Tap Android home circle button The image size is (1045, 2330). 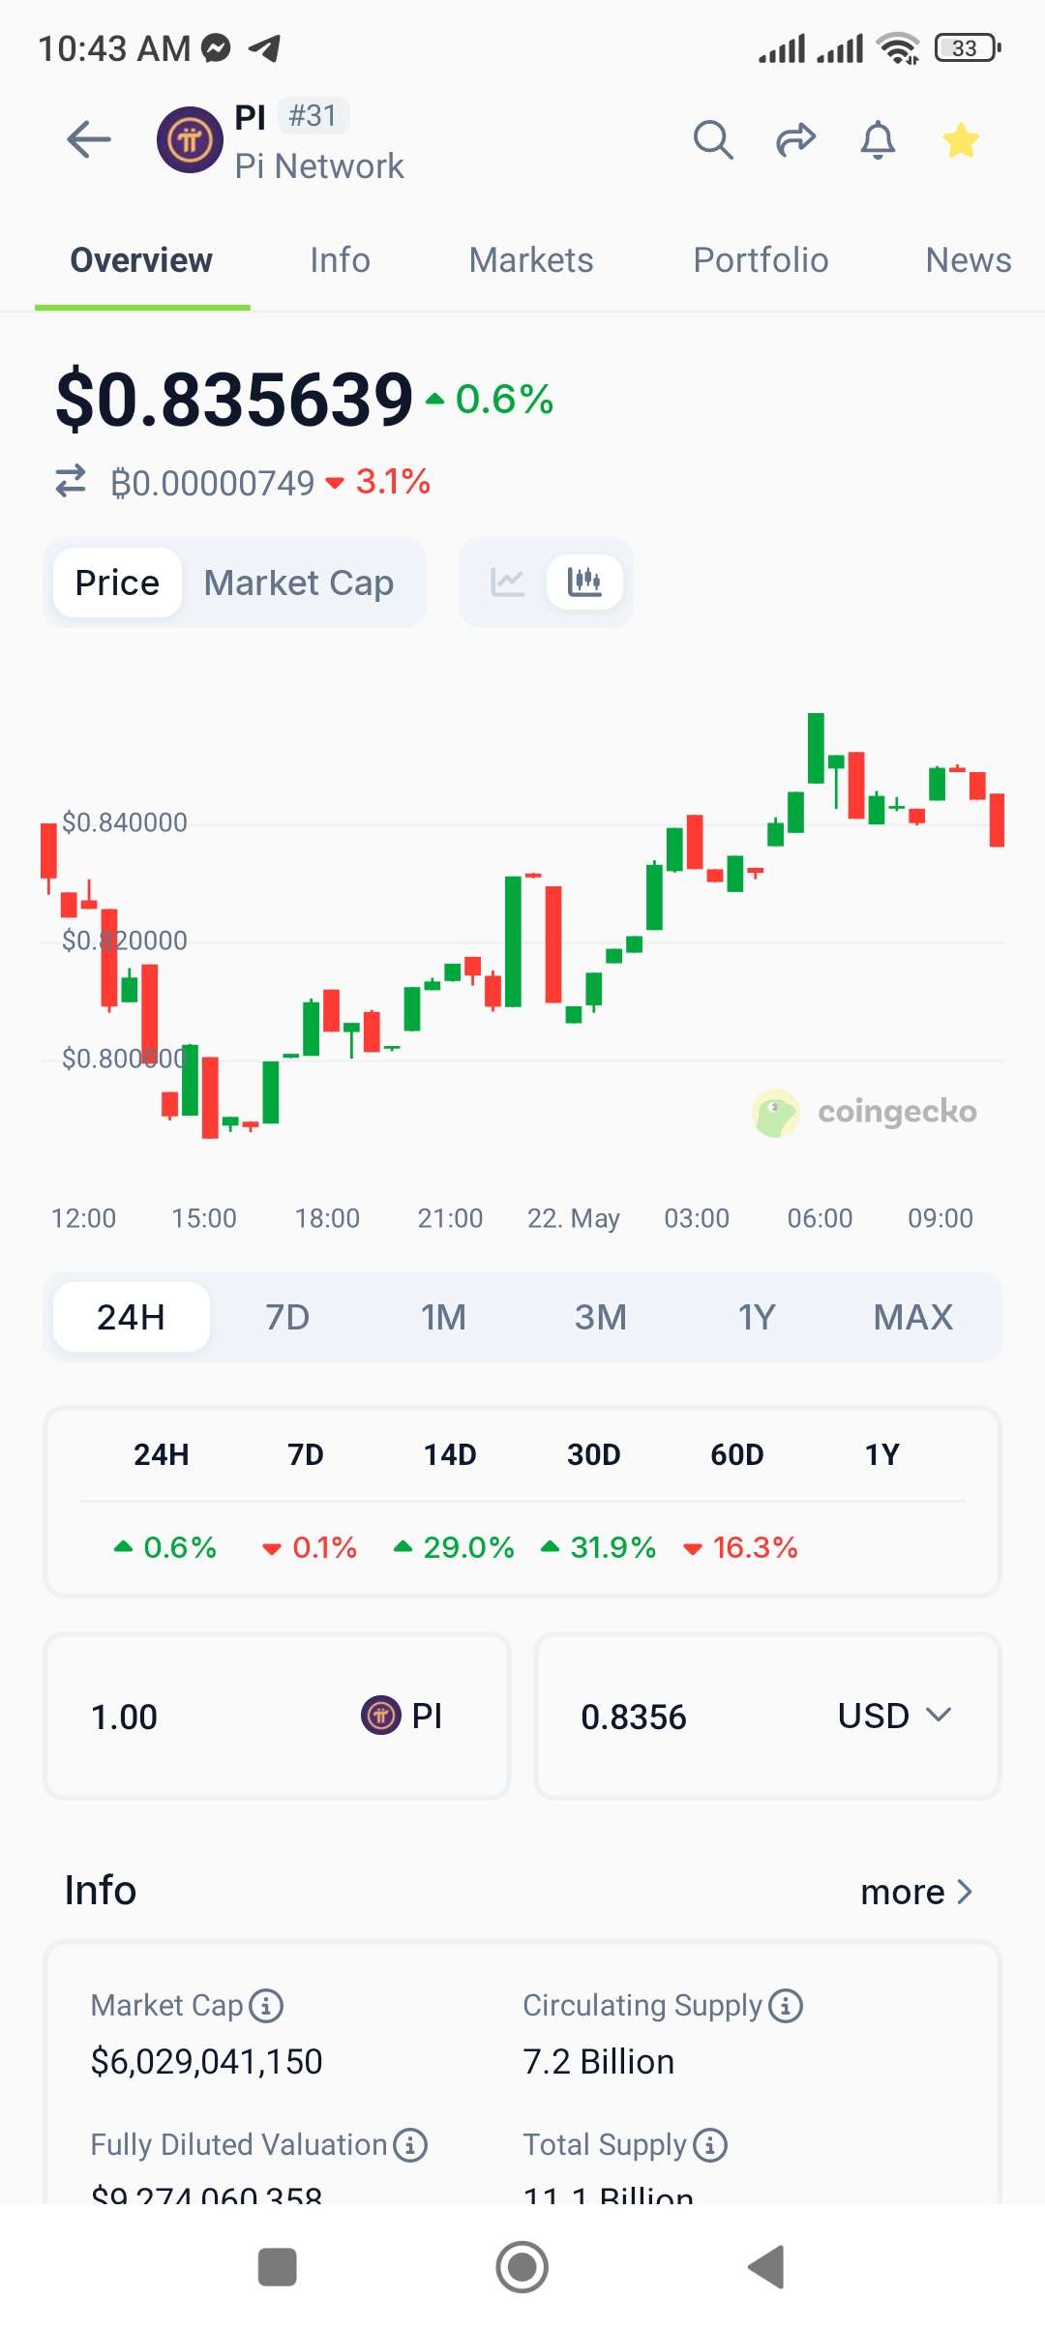[522, 2267]
